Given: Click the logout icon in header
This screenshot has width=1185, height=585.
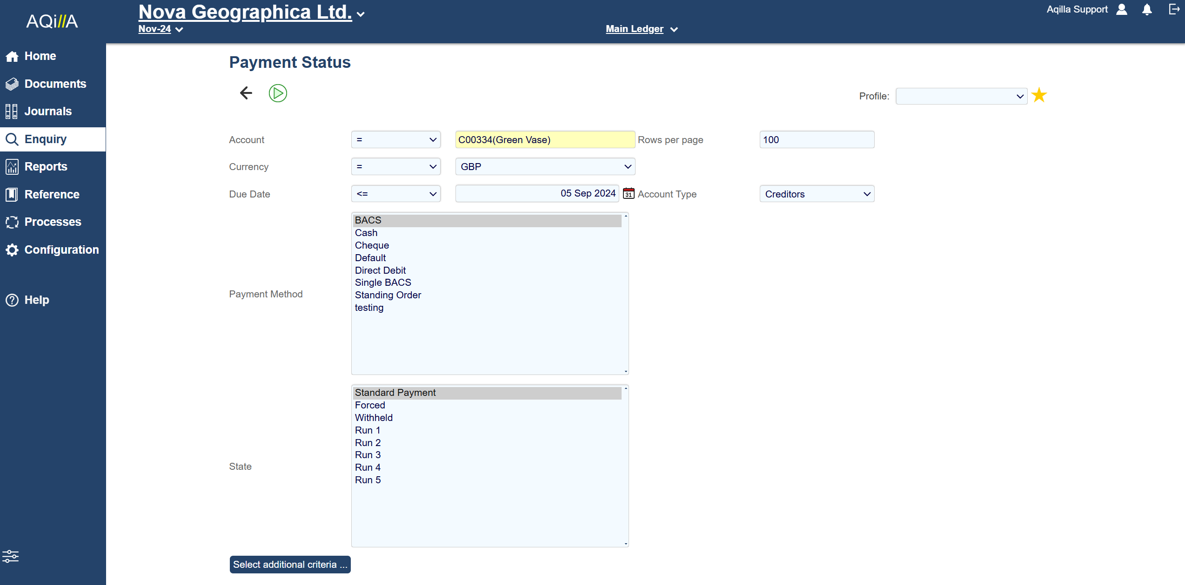Looking at the screenshot, I should tap(1174, 10).
